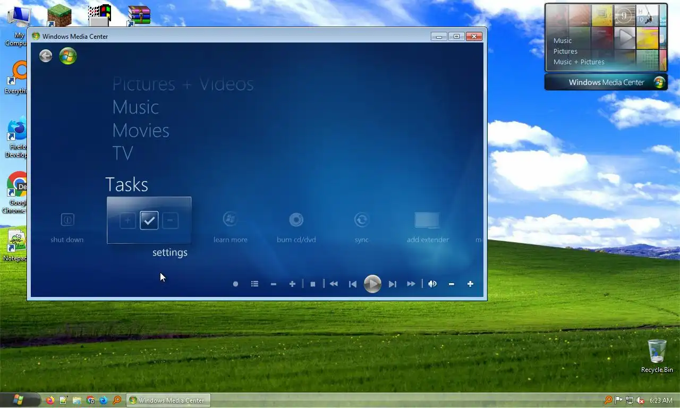Click the Windows Media Center taskbar button
The image size is (680, 408).
[x=168, y=400]
